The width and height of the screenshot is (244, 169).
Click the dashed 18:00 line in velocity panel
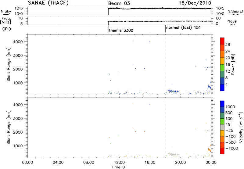click(x=165, y=127)
